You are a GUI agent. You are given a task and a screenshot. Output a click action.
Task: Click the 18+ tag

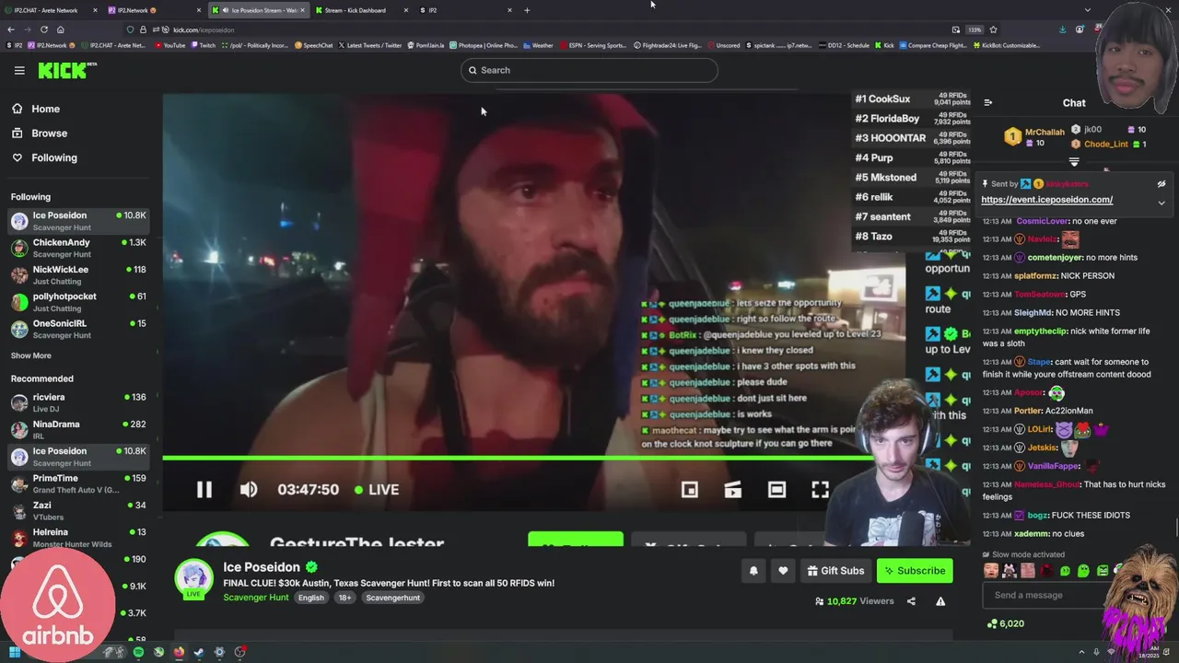coord(344,598)
